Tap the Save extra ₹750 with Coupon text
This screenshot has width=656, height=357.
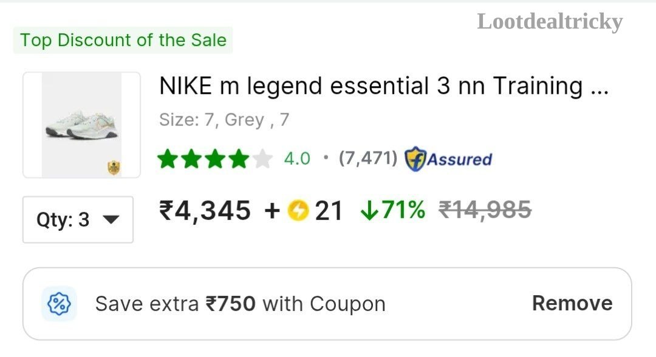pyautogui.click(x=240, y=304)
